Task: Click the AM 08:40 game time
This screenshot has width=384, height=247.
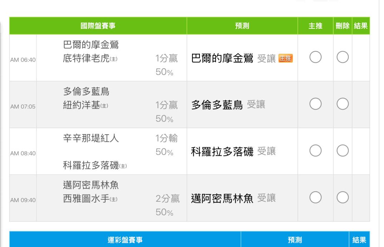Action: (x=23, y=153)
